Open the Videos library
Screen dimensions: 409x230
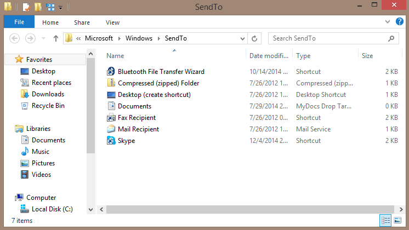point(41,175)
